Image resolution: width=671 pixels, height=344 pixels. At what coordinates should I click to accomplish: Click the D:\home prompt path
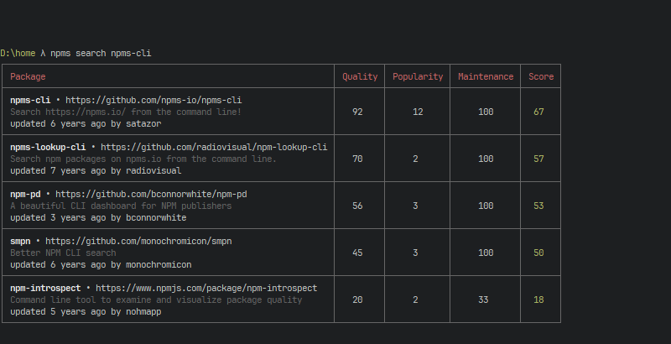(18, 54)
